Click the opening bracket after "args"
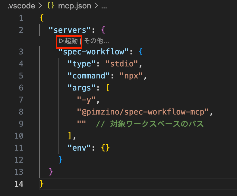The height and width of the screenshot is (196, 237). click(x=108, y=88)
